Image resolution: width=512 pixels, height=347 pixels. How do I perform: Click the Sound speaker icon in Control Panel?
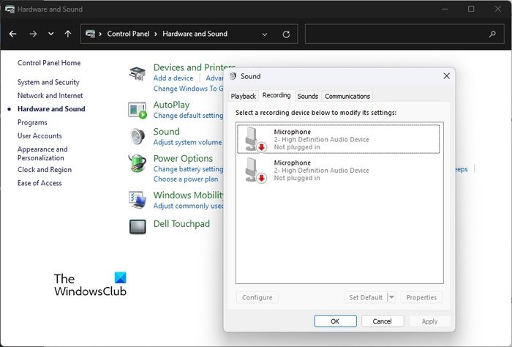point(138,137)
